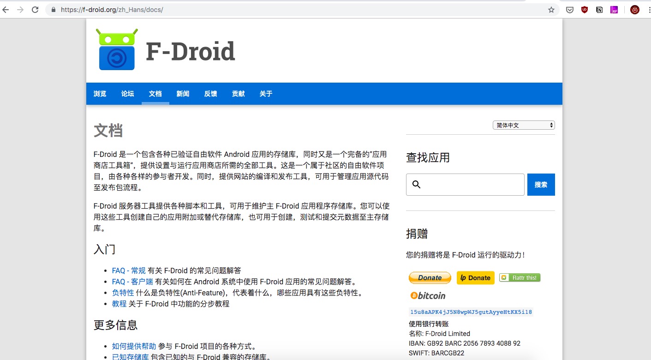This screenshot has height=360, width=651.
Task: Click the padlock site security icon
Action: click(54, 10)
